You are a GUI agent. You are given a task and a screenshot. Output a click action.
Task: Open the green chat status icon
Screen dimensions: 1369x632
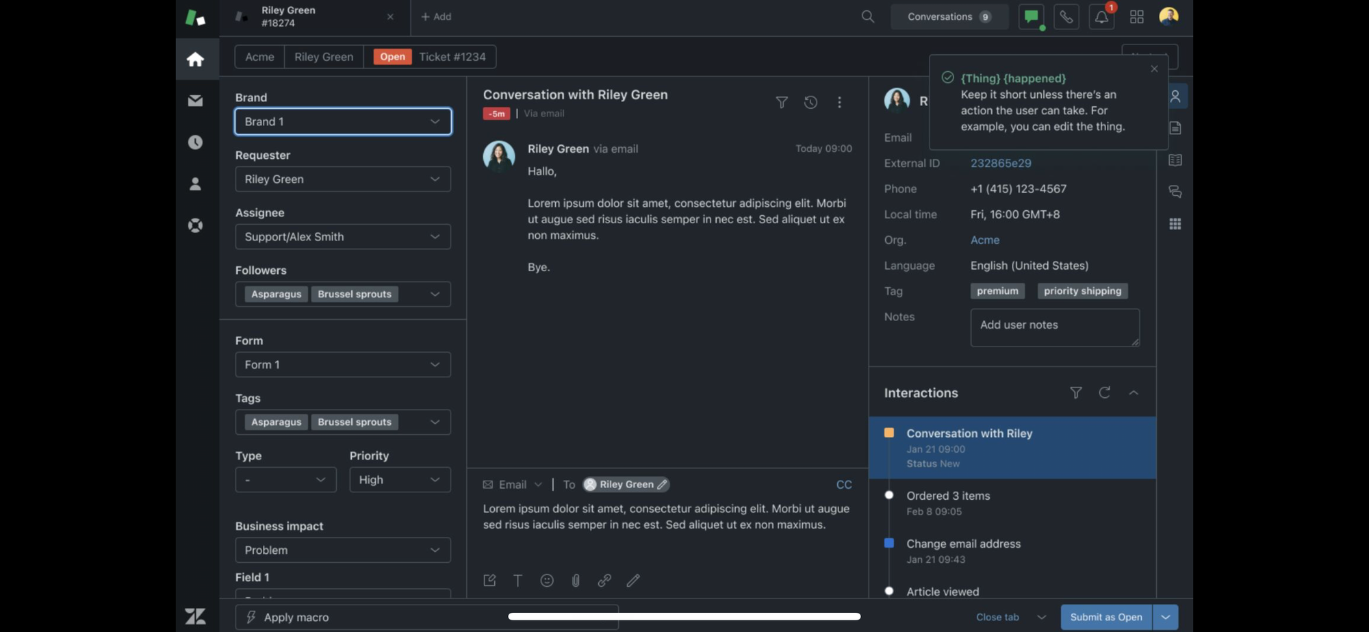(1031, 16)
